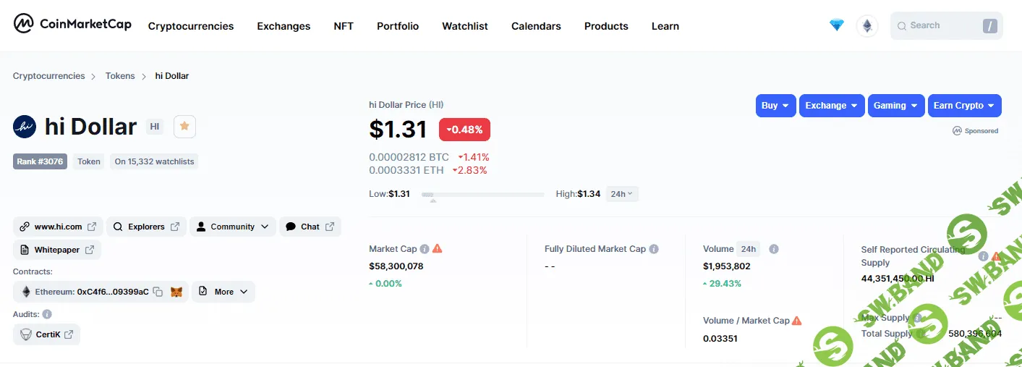Copy the Ethereum contract address

pyautogui.click(x=158, y=292)
